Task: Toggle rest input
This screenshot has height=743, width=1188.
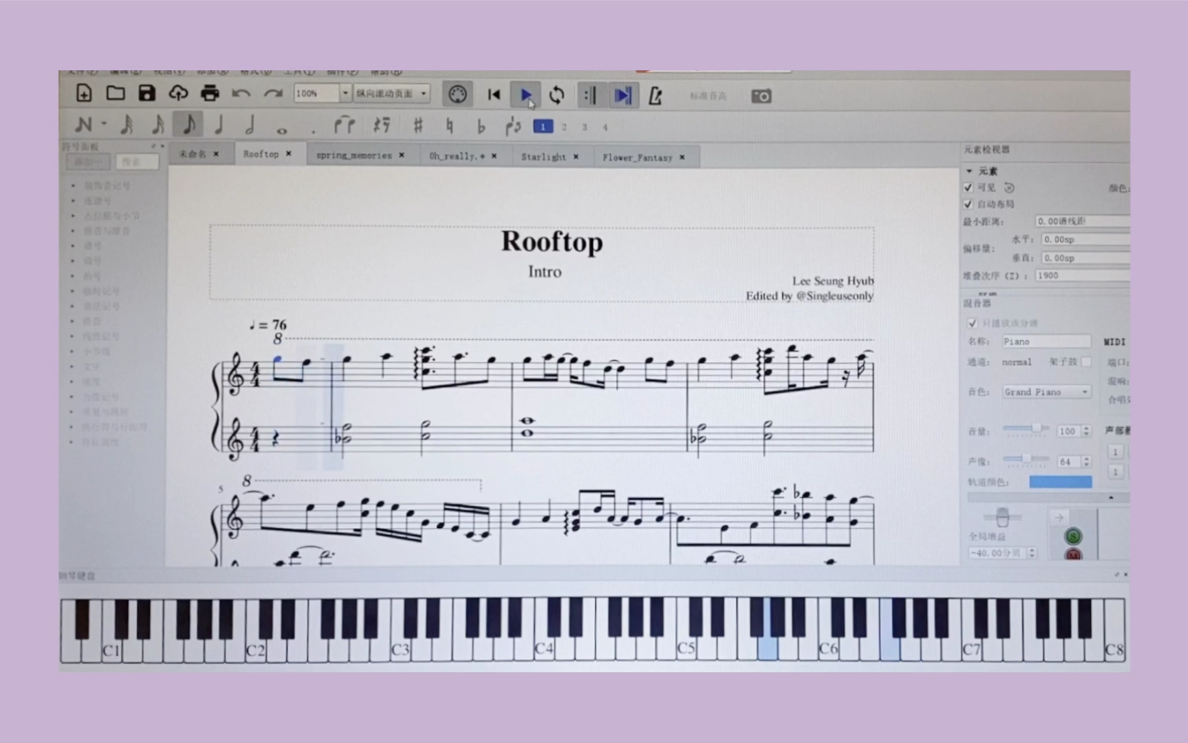Action: pos(382,125)
